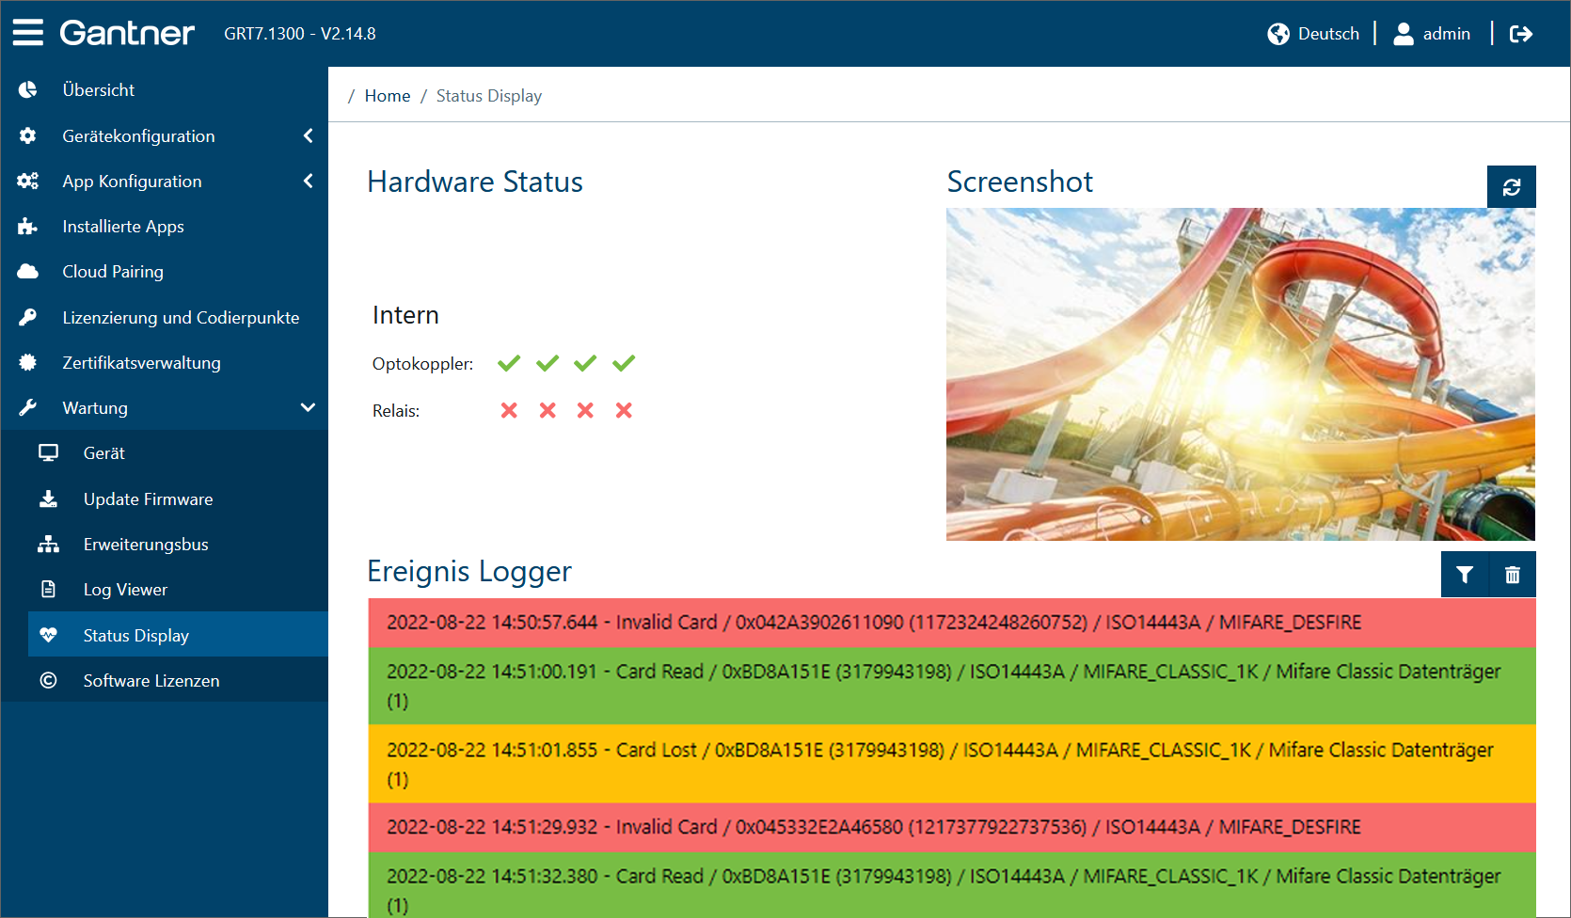This screenshot has width=1571, height=918.
Task: Click the Übersicht pie chart icon
Action: pyautogui.click(x=28, y=89)
